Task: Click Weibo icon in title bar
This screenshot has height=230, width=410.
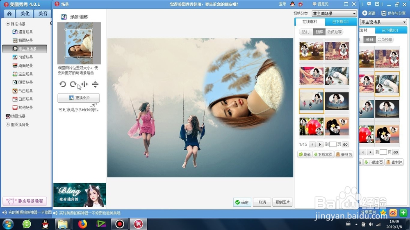Action: [300, 4]
